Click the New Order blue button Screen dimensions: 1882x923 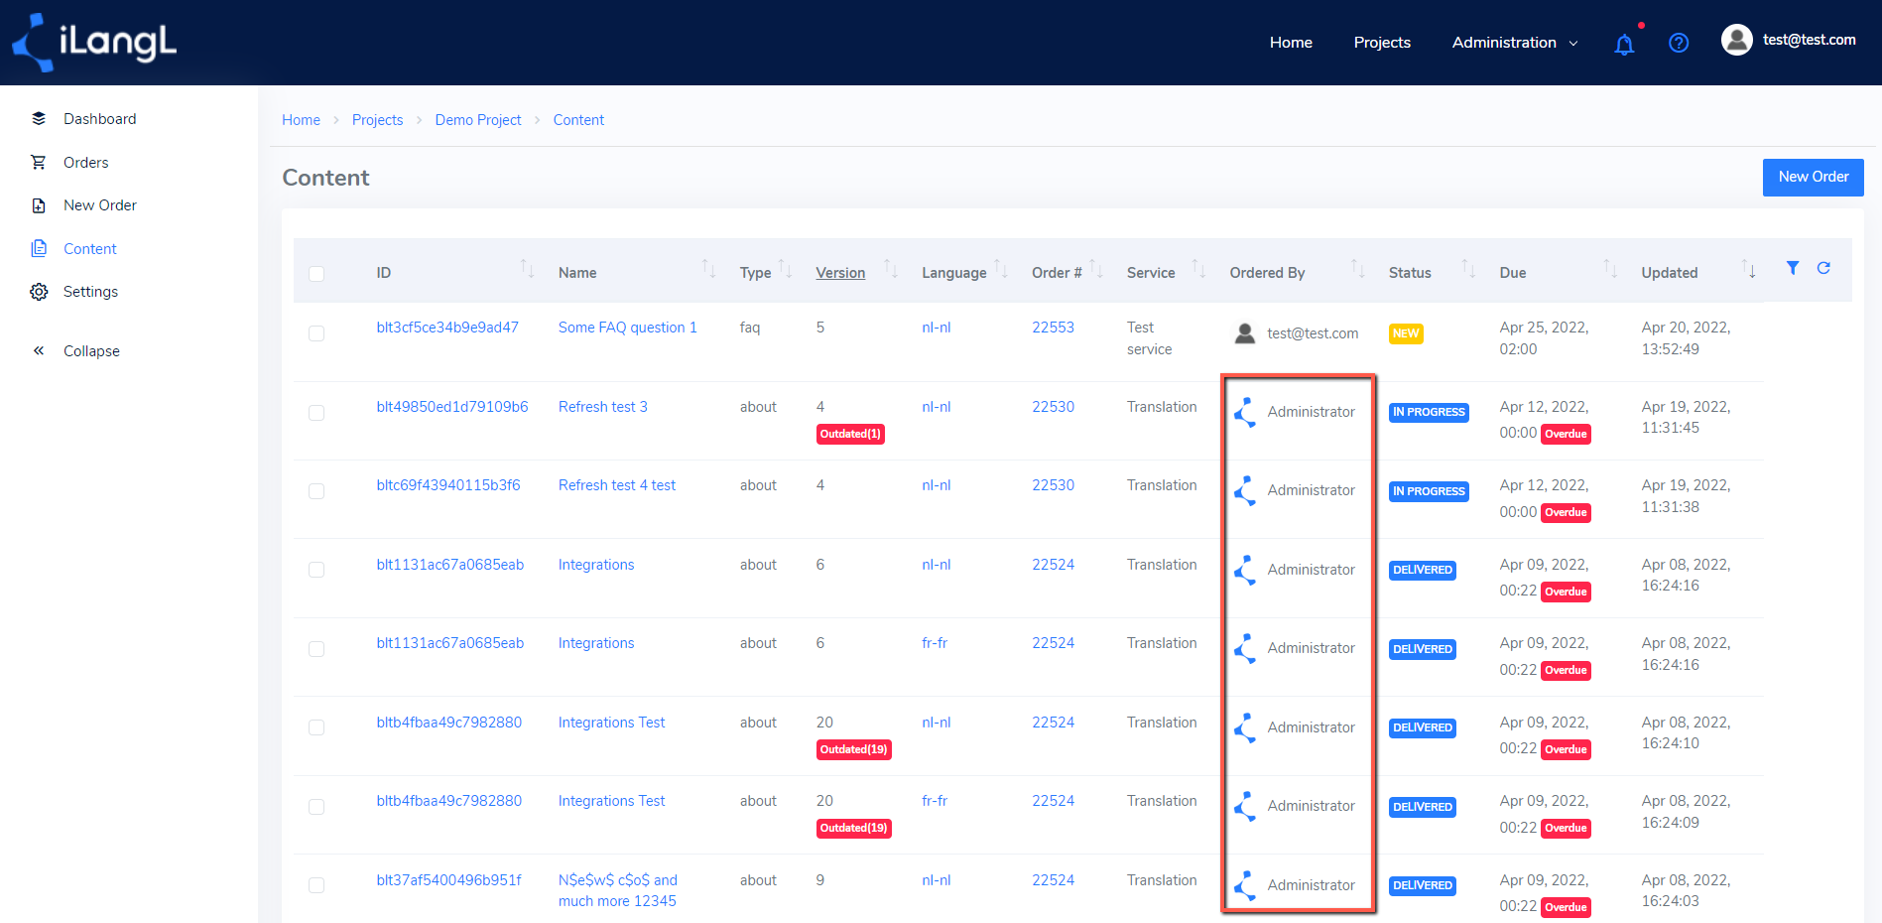tap(1813, 177)
